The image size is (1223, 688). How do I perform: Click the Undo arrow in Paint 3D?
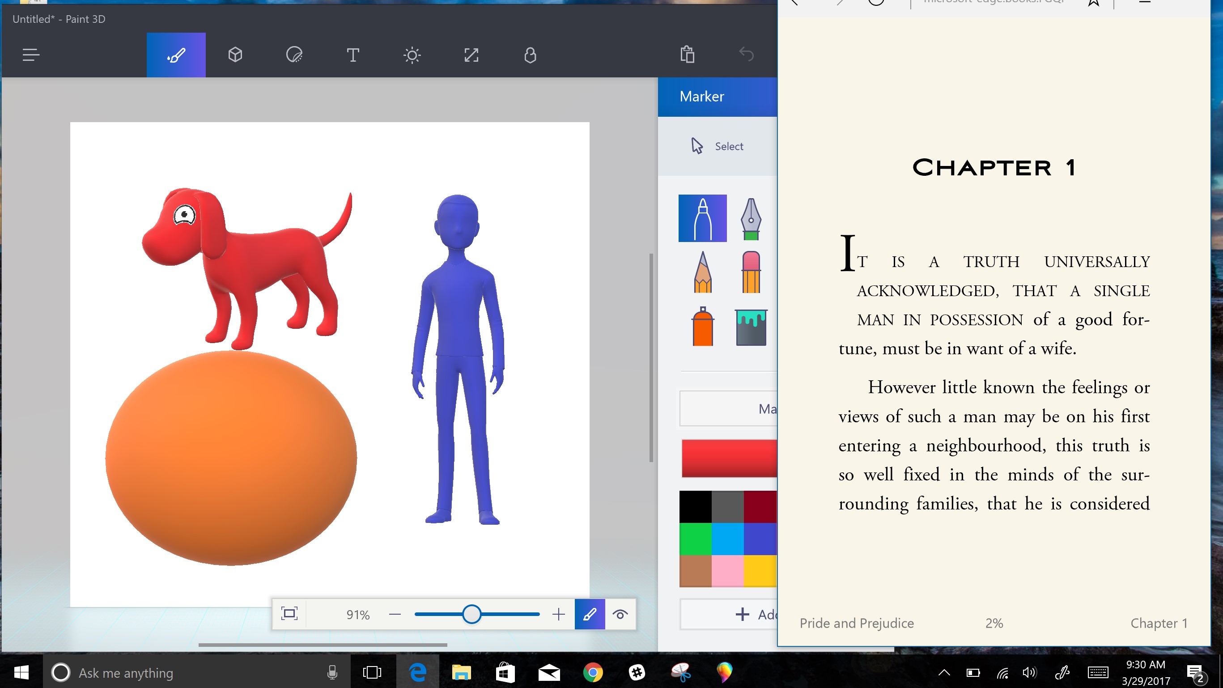pos(746,54)
